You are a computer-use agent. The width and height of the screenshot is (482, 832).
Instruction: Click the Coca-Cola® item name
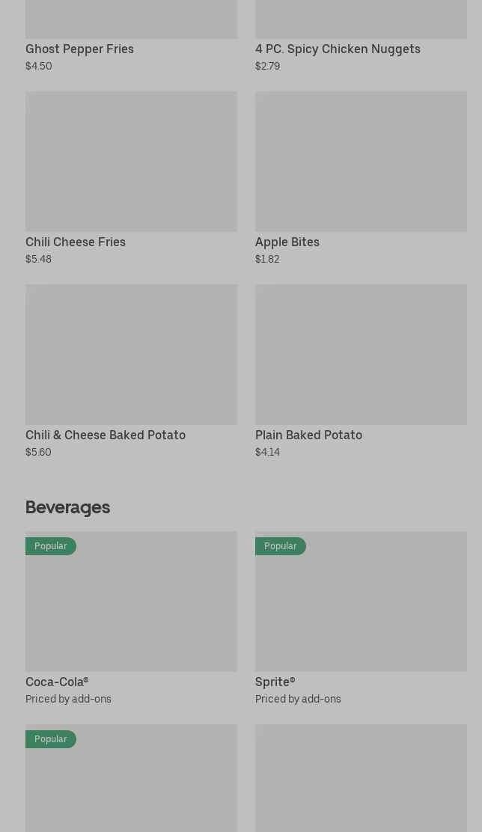(x=57, y=682)
